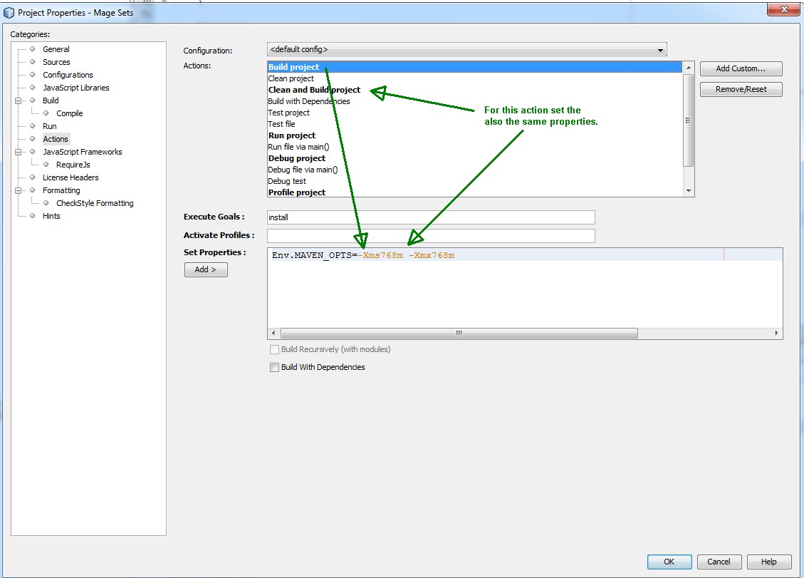The width and height of the screenshot is (804, 578).
Task: Open the Help button
Action: (x=768, y=562)
